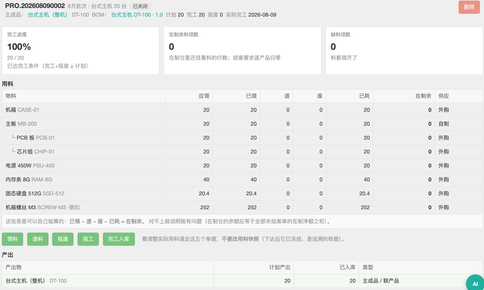Click the 用料 section heading
The image size is (484, 290).
click(8, 84)
